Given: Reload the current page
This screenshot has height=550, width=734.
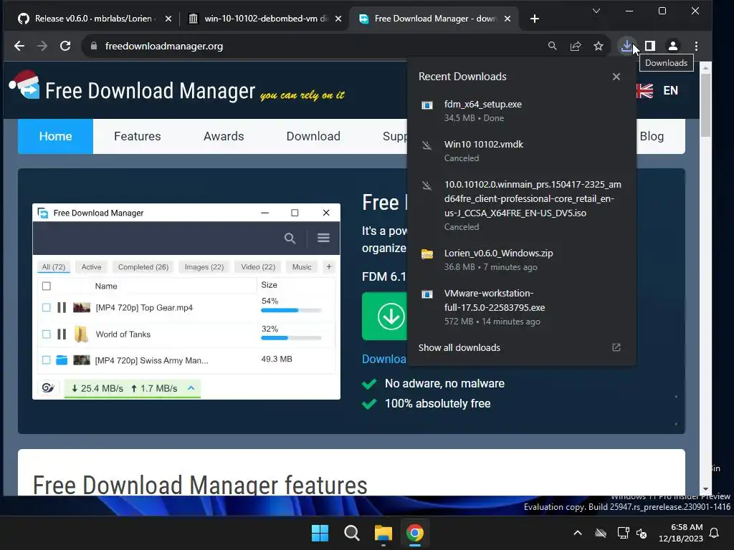Looking at the screenshot, I should (65, 46).
